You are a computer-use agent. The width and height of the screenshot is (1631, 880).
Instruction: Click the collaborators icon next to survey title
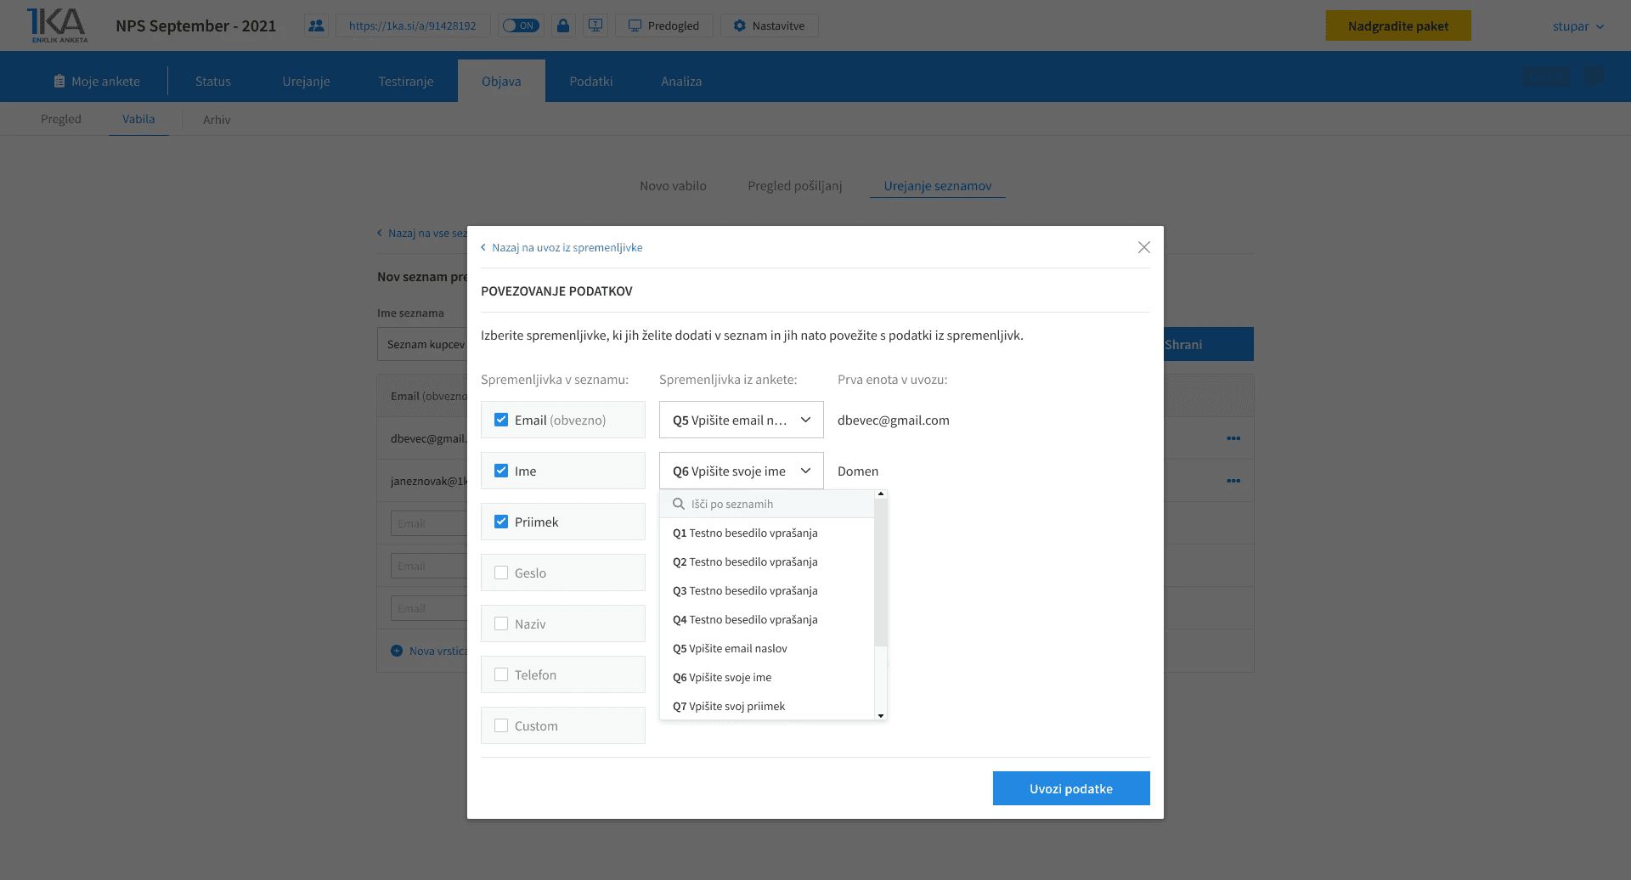(x=316, y=25)
